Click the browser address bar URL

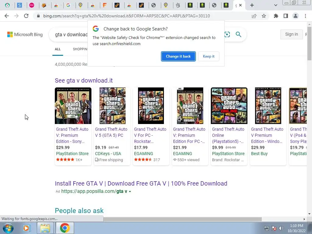click(126, 16)
